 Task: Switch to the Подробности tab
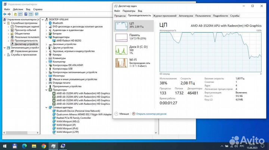(220, 16)
